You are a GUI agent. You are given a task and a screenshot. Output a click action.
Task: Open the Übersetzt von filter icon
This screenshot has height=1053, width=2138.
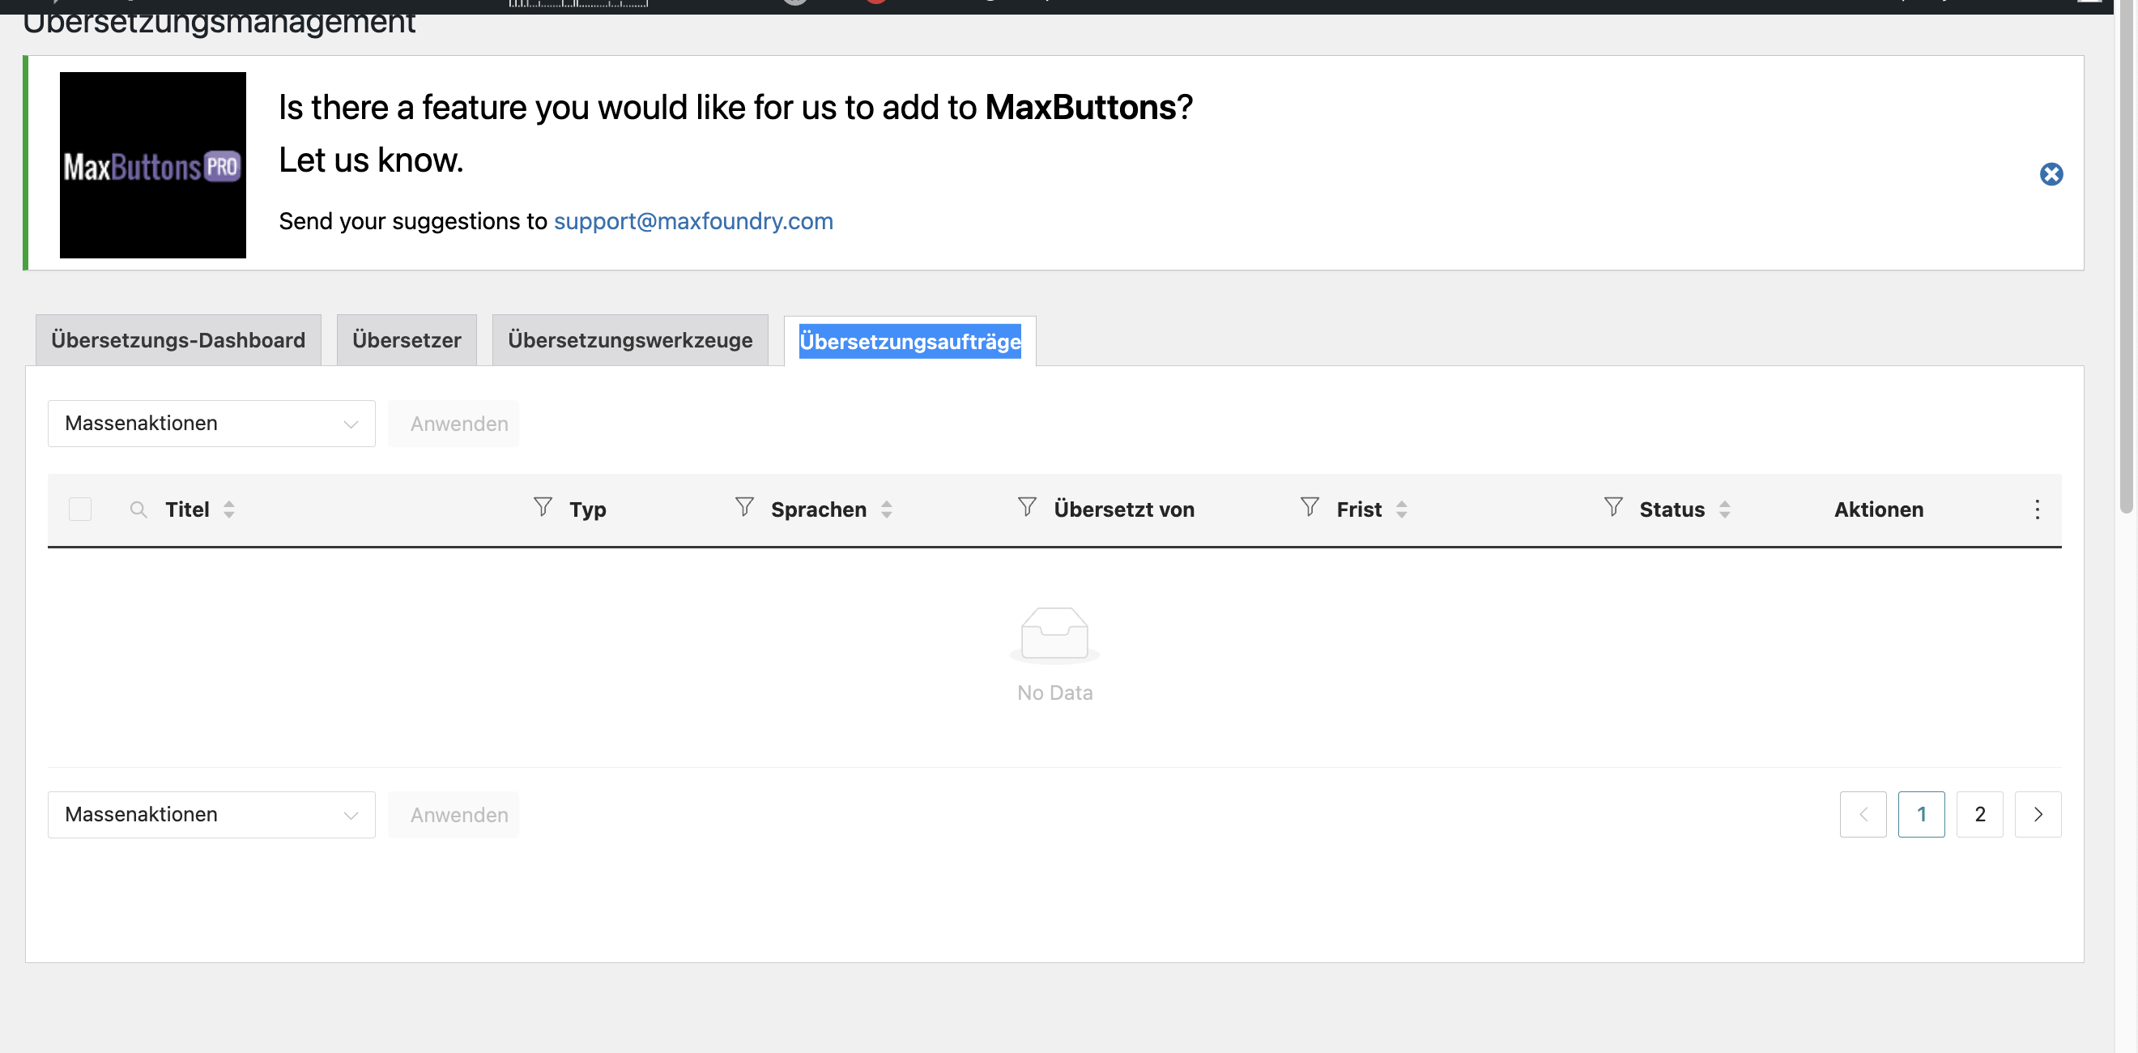(x=1027, y=506)
